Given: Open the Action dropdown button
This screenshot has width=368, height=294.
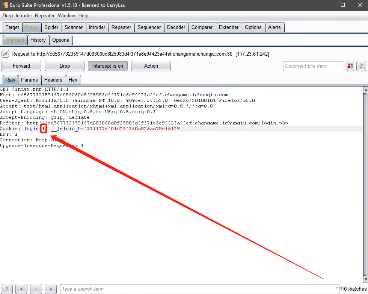Looking at the screenshot, I should tap(151, 66).
